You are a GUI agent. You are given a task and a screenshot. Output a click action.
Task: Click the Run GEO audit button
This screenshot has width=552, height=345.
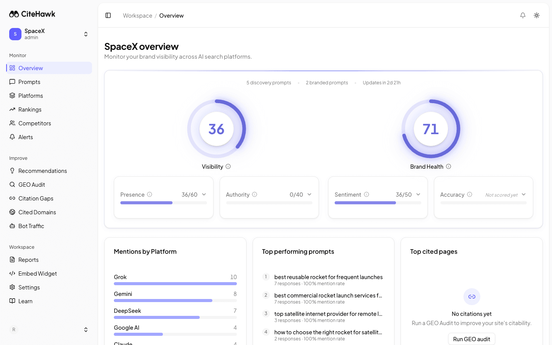tap(472, 339)
